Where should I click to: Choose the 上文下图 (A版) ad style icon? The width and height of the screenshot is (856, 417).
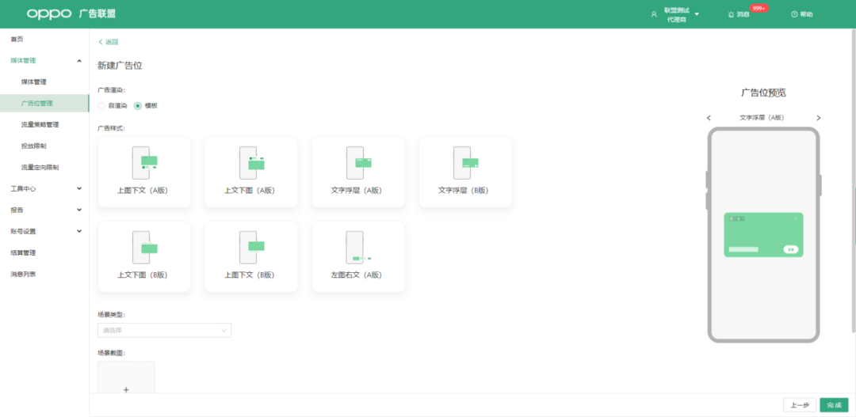click(x=251, y=162)
